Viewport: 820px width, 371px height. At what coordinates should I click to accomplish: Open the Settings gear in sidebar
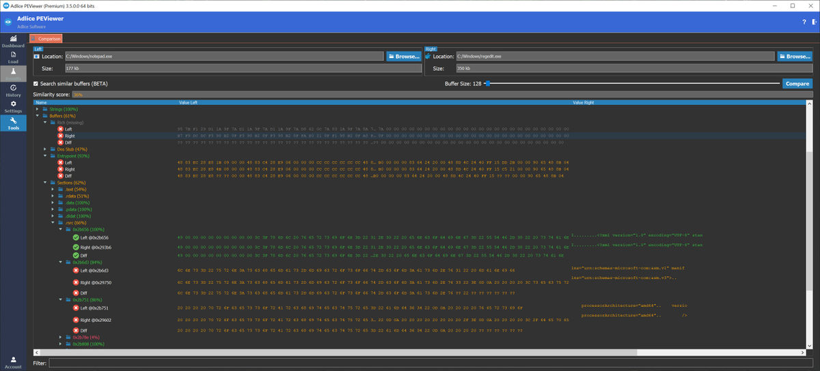[13, 106]
